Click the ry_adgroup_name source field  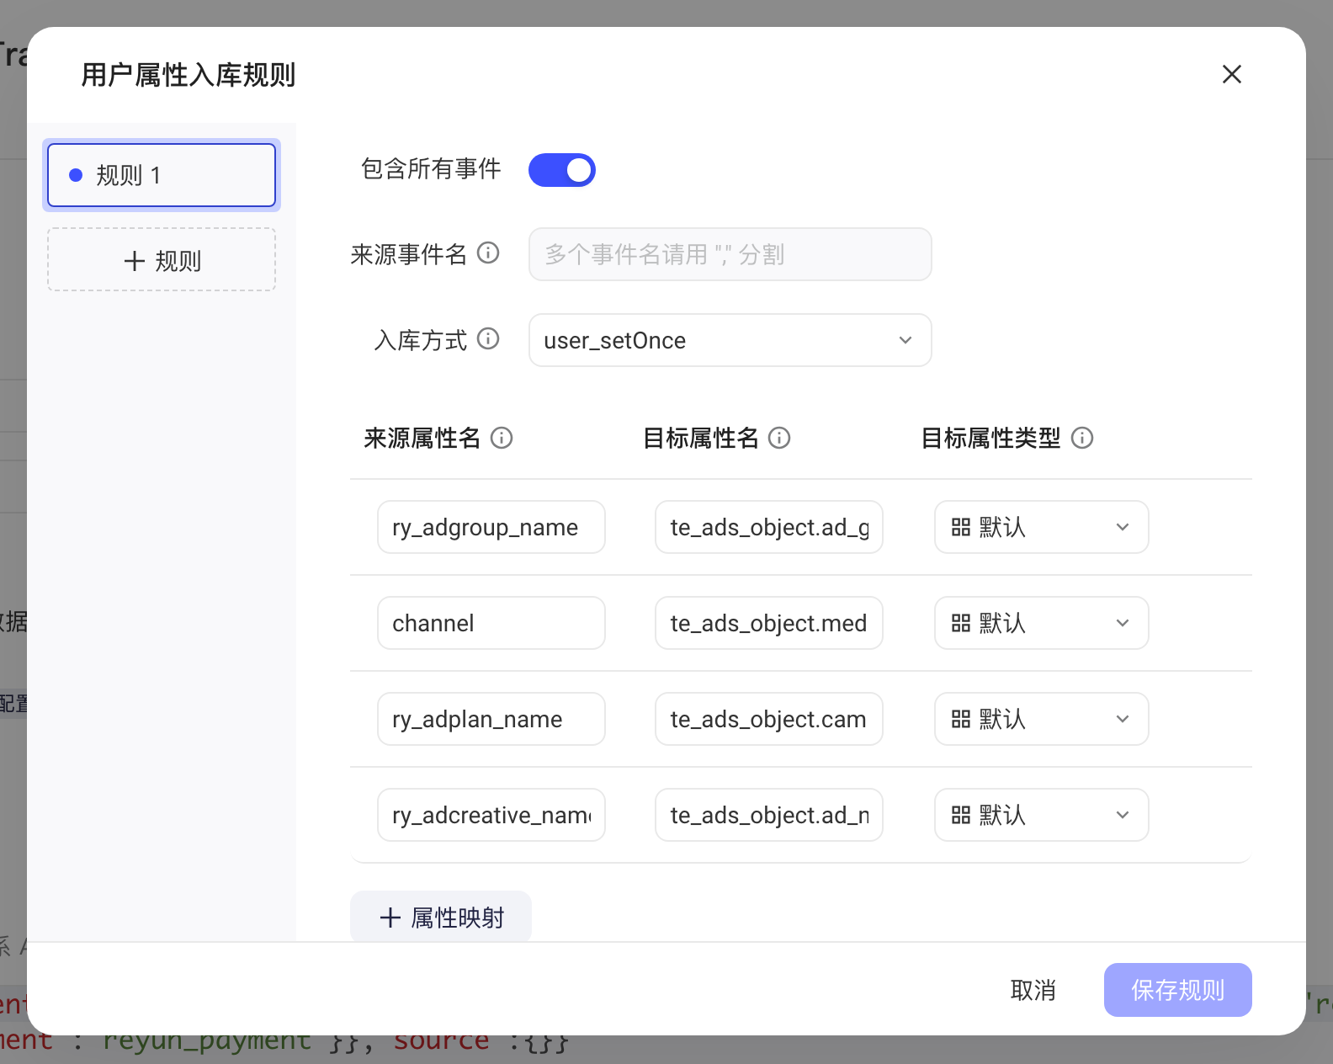tap(491, 527)
